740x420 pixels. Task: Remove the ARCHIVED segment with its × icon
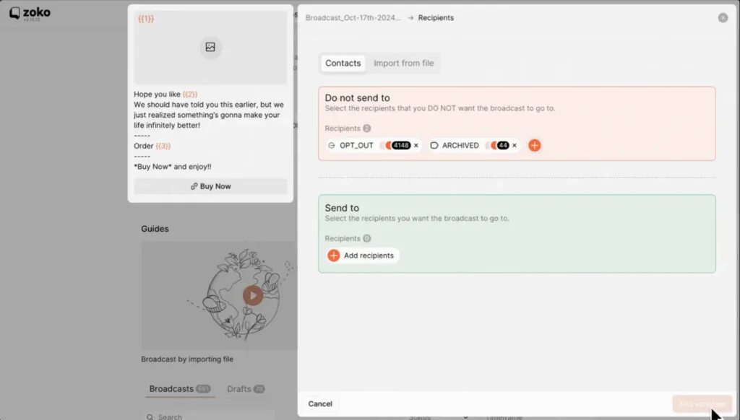tap(514, 145)
